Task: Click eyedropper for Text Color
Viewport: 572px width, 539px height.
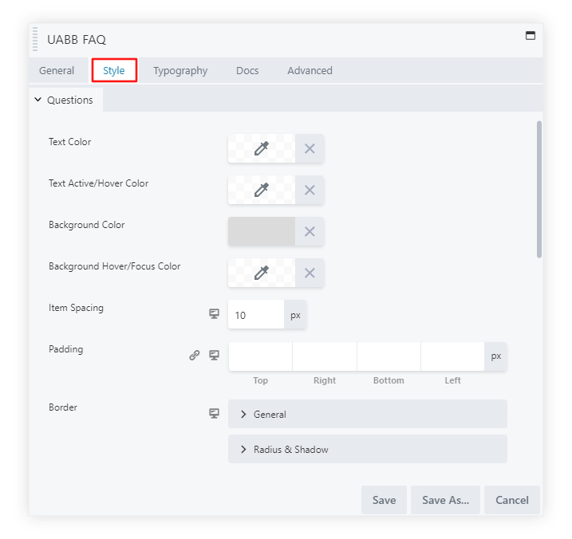Action: coord(261,148)
